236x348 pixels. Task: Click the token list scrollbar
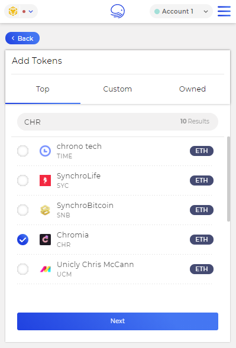pos(228,179)
